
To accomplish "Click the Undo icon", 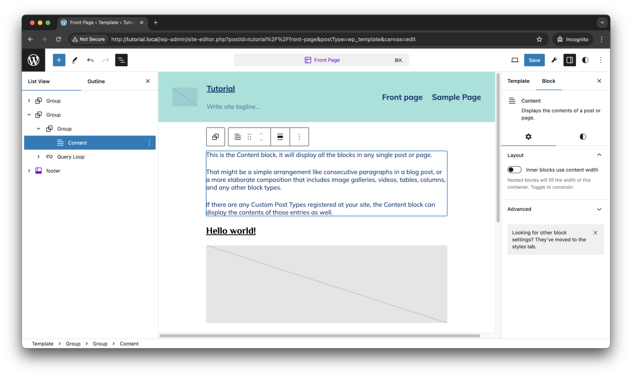I will click(x=90, y=60).
